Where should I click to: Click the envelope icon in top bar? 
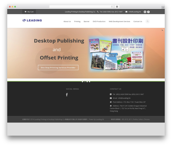(126, 12)
